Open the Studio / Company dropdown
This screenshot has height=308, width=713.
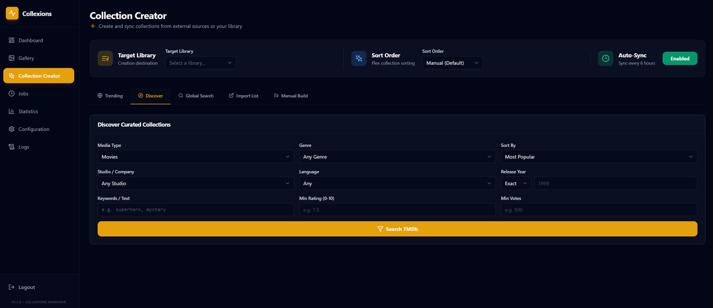(x=196, y=183)
